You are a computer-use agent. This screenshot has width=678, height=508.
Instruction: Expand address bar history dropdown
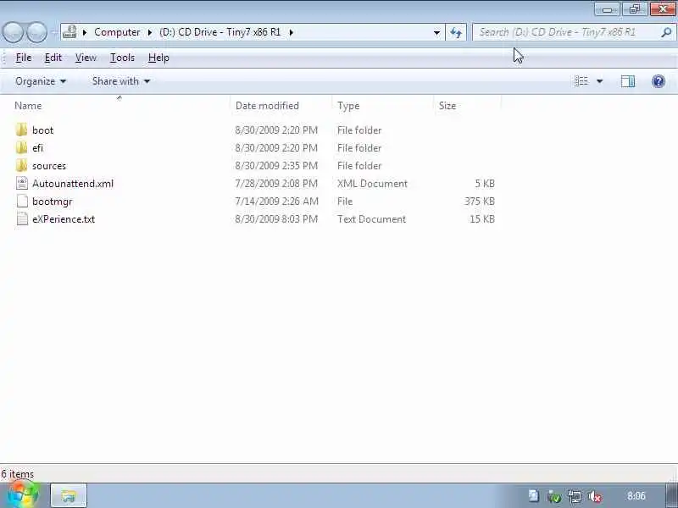(x=436, y=32)
